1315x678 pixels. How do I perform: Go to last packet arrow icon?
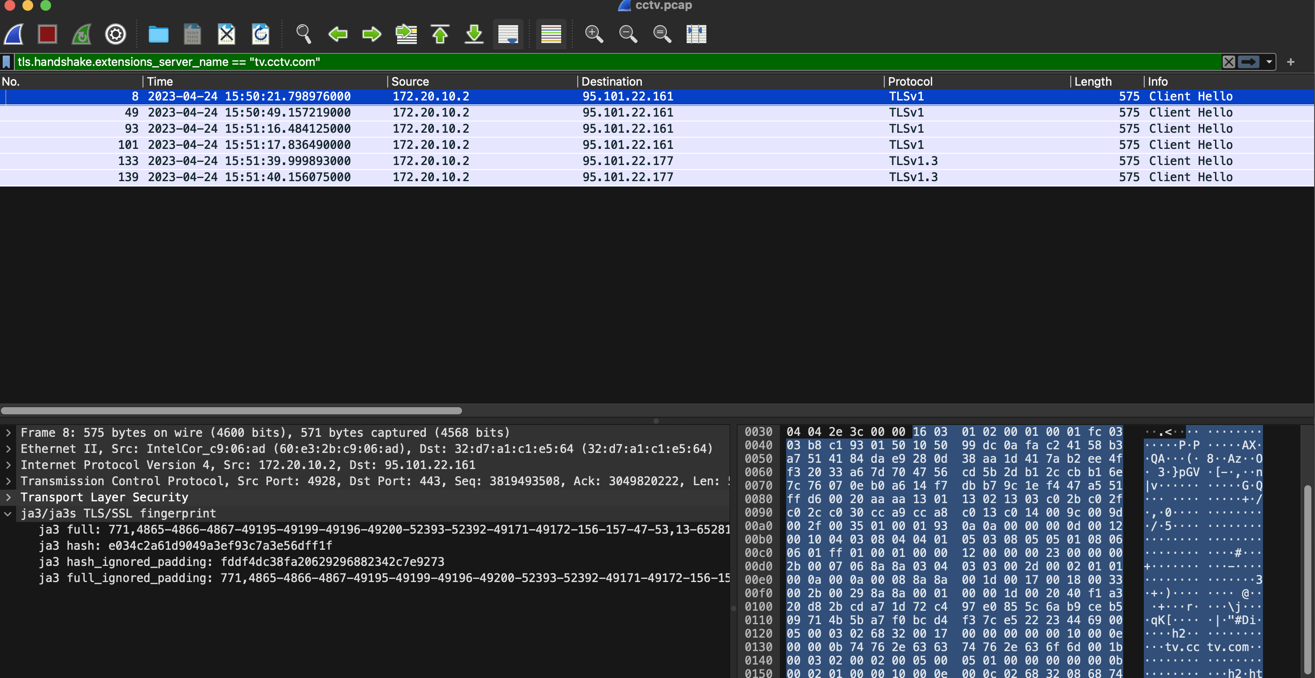[474, 34]
